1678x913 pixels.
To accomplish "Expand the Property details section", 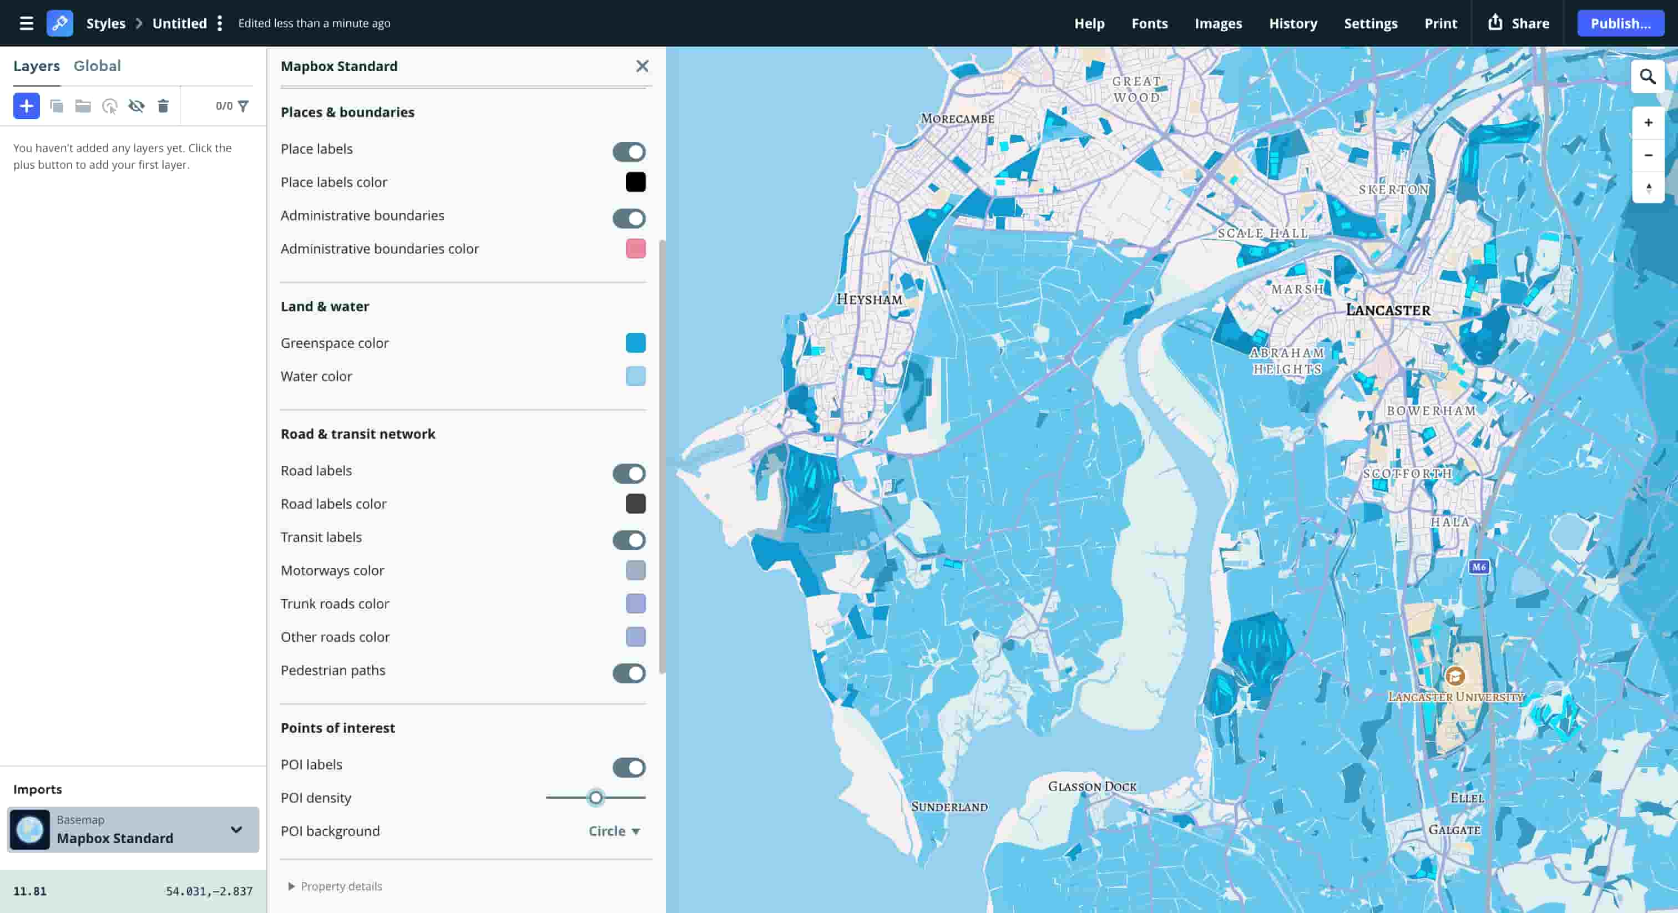I will (335, 886).
